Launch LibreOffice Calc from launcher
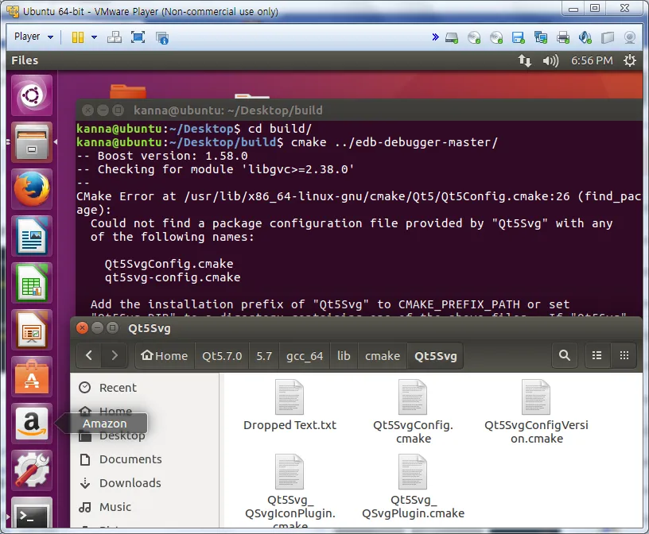Viewport: 649px width, 534px height. click(x=32, y=283)
